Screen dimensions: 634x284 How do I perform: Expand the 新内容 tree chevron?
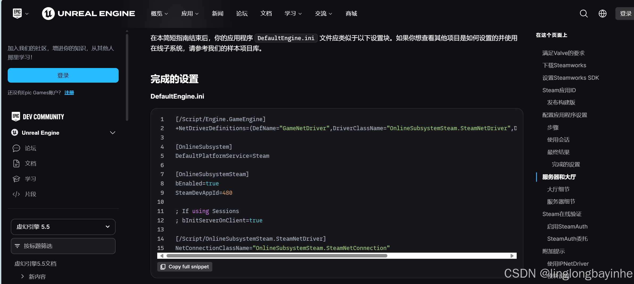pos(23,276)
